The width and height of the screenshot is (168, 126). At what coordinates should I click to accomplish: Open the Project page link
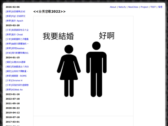tap(144, 7)
